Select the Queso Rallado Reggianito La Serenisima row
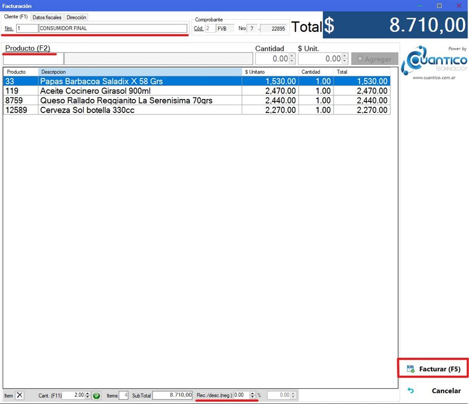This screenshot has height=404, width=469. coord(197,100)
